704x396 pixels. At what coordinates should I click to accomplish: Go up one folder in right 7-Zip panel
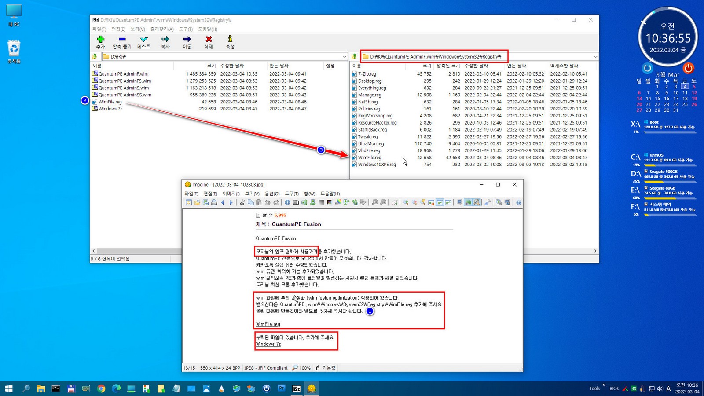[x=354, y=56]
